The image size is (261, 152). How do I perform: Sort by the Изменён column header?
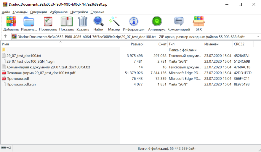[218, 44]
